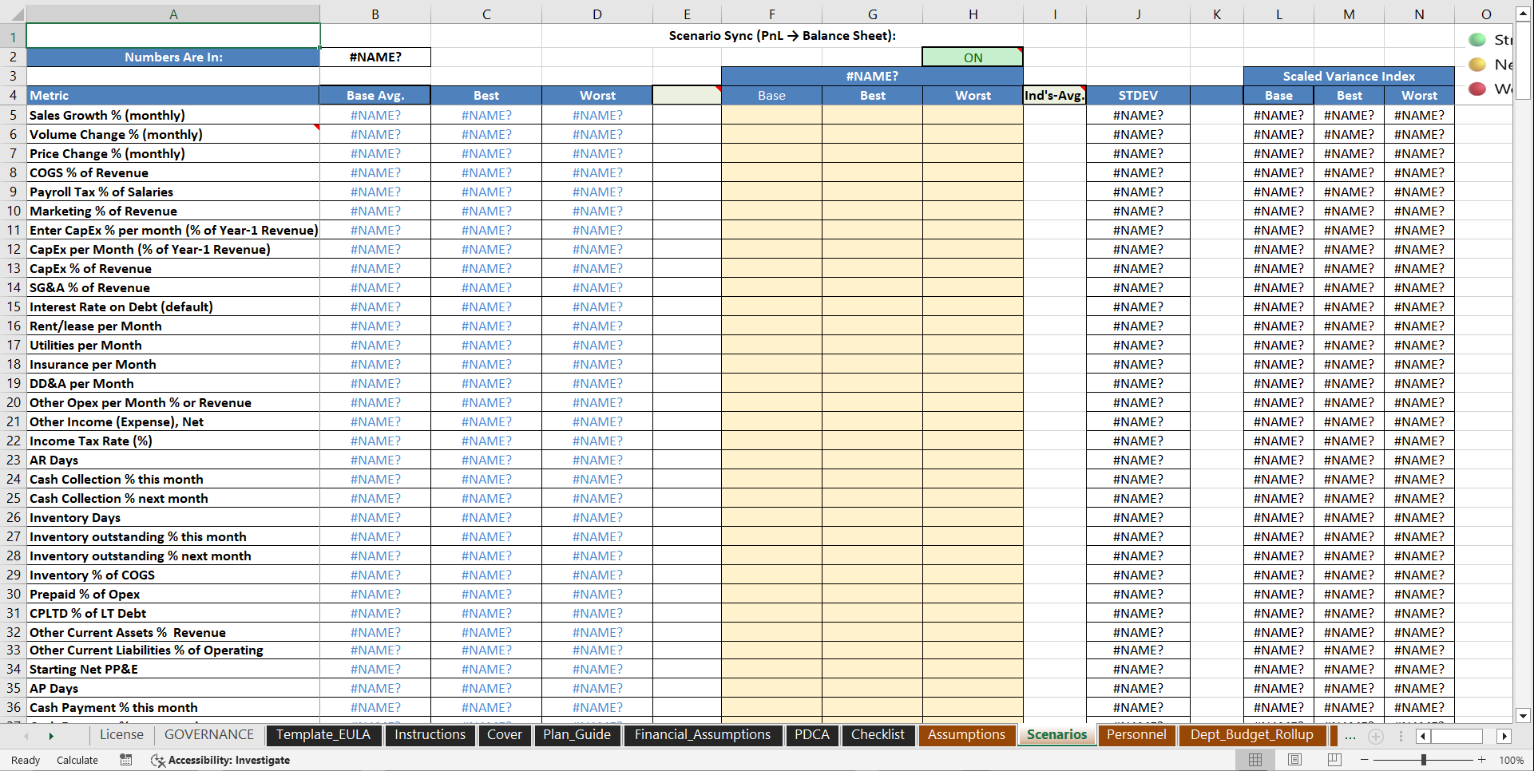Add a new worksheet with the plus icon
The height and width of the screenshot is (771, 1534).
point(1376,736)
